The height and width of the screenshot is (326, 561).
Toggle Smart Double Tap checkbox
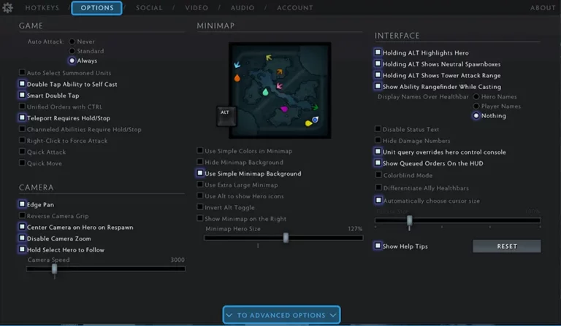click(x=22, y=95)
